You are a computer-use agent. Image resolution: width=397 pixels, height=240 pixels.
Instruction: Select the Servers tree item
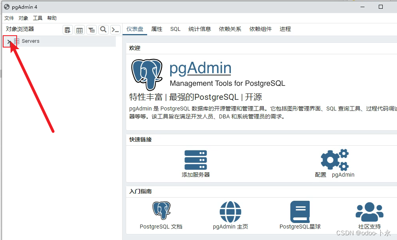[31, 41]
